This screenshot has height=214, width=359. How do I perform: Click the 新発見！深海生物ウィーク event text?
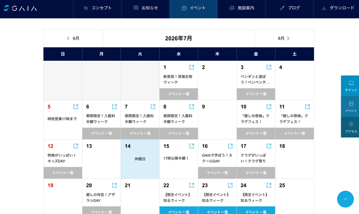[178, 80]
